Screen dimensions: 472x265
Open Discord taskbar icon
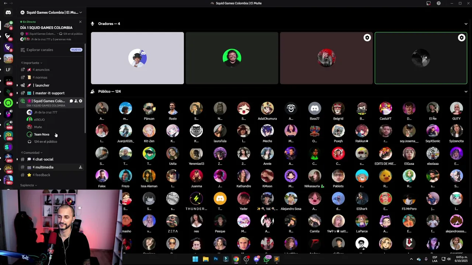257,259
